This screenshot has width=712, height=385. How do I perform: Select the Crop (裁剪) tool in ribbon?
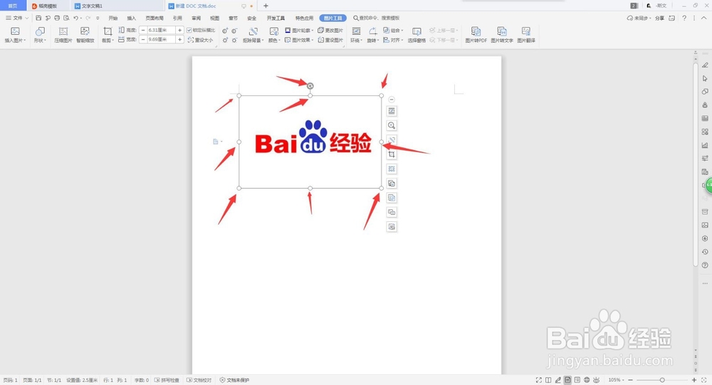(108, 31)
